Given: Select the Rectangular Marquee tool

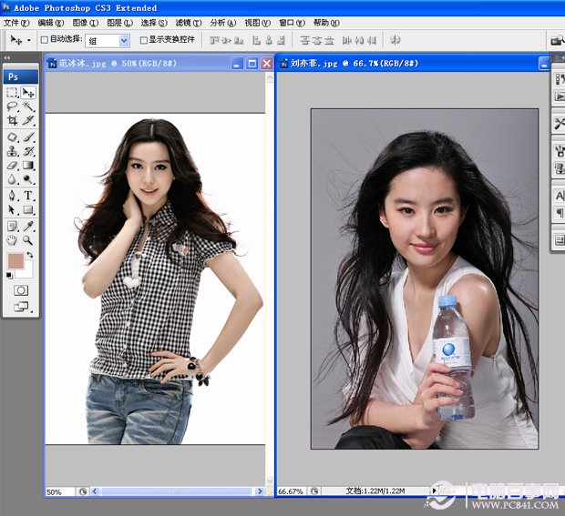Looking at the screenshot, I should click(x=12, y=93).
